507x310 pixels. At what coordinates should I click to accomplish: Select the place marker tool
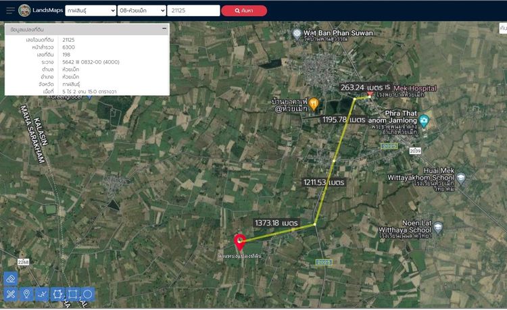pyautogui.click(x=26, y=294)
